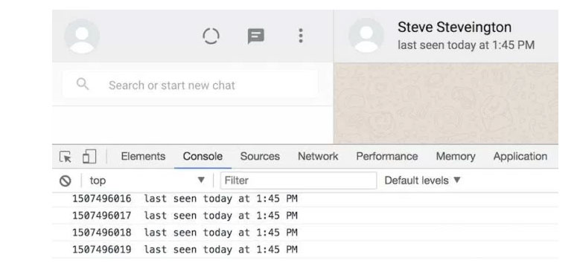The width and height of the screenshot is (580, 275).
Task: Open the Sources tab
Action: 260,157
